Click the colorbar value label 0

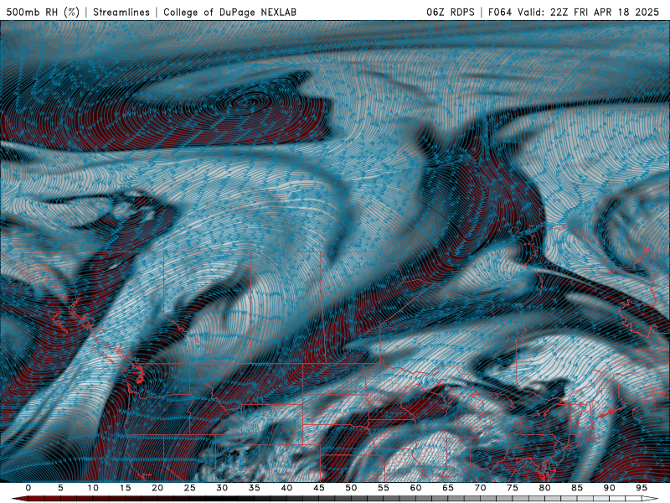pyautogui.click(x=28, y=488)
